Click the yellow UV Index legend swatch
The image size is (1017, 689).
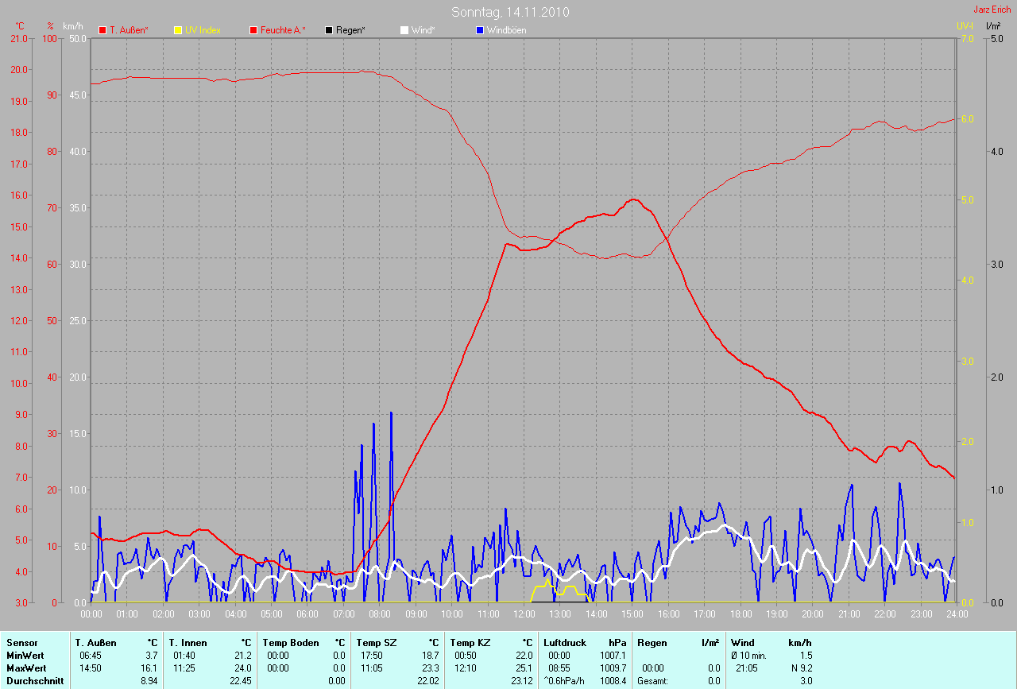(178, 30)
